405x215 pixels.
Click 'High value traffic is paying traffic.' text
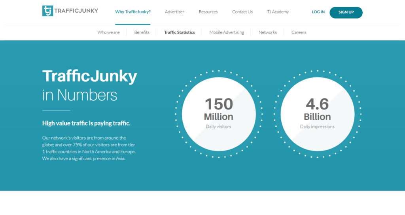pyautogui.click(x=86, y=123)
